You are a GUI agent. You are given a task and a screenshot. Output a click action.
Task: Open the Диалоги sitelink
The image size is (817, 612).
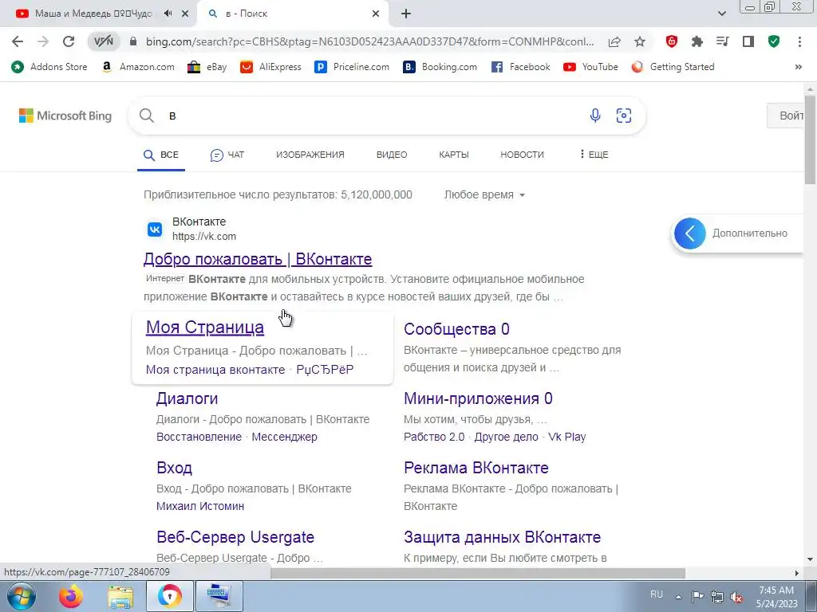click(187, 398)
